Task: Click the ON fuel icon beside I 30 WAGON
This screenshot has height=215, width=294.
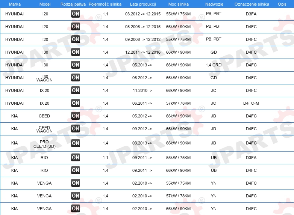Action: (x=75, y=77)
